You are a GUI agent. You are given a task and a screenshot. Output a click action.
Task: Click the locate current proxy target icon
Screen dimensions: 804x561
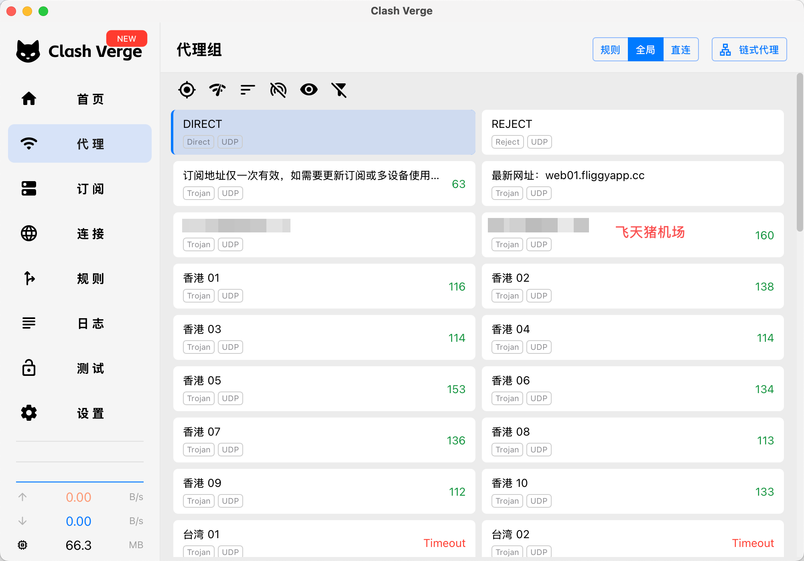[x=187, y=90]
